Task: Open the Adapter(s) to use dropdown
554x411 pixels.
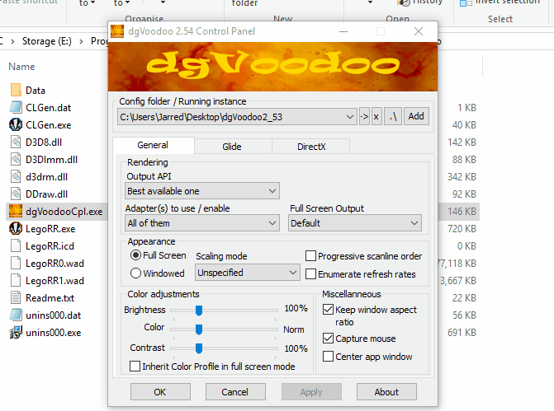Action: coord(202,223)
